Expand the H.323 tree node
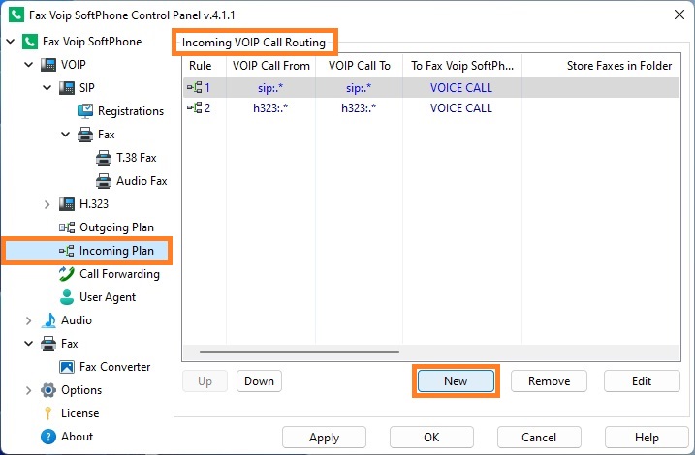The image size is (695, 455). [47, 204]
